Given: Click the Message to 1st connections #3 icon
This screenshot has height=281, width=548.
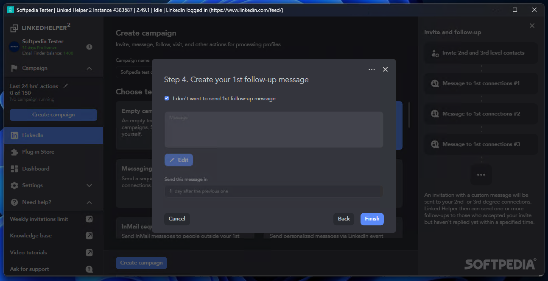Looking at the screenshot, I should tap(435, 145).
